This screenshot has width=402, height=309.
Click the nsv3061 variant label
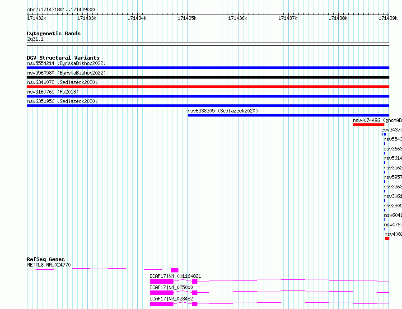tap(393, 196)
